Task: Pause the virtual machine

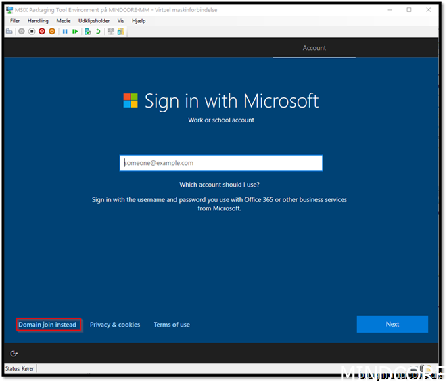Action: pos(65,31)
